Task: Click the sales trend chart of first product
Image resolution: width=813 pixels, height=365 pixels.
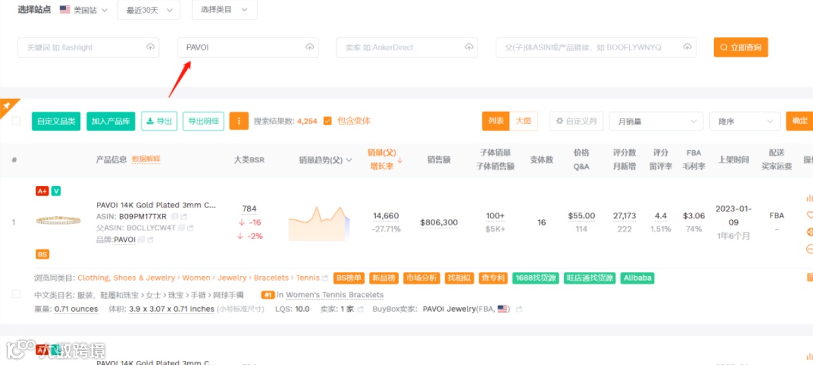Action: click(319, 223)
